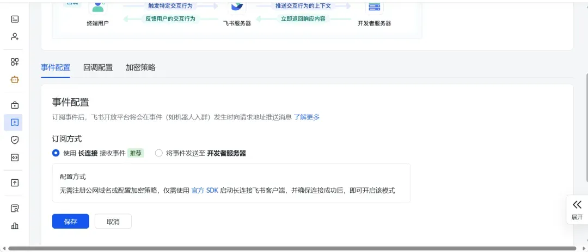Click the 取消 button
588x252 pixels.
click(113, 222)
